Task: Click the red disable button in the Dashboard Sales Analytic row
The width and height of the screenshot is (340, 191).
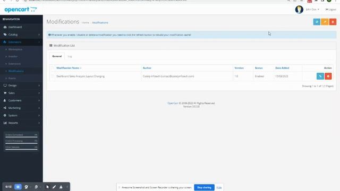Action: click(328, 76)
